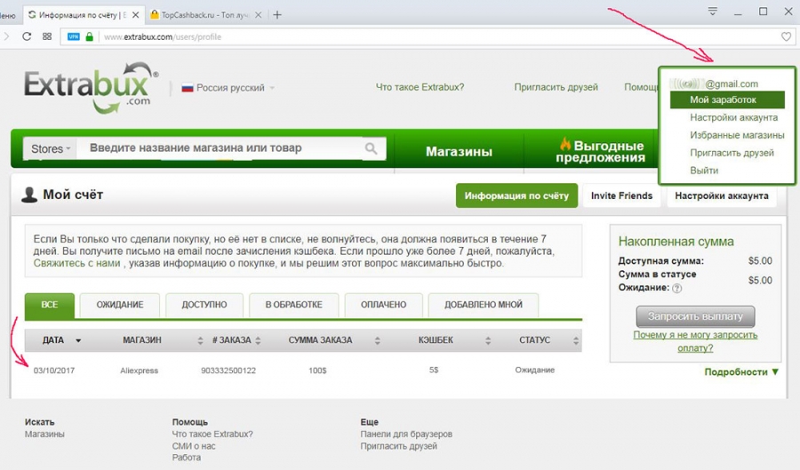
Task: Go to the Extrabux logo home
Action: [91, 88]
